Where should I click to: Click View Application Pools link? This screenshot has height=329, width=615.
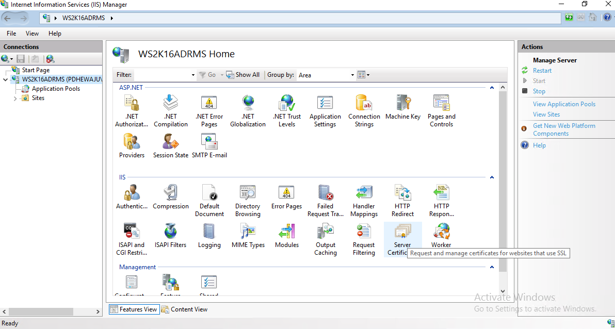[564, 104]
